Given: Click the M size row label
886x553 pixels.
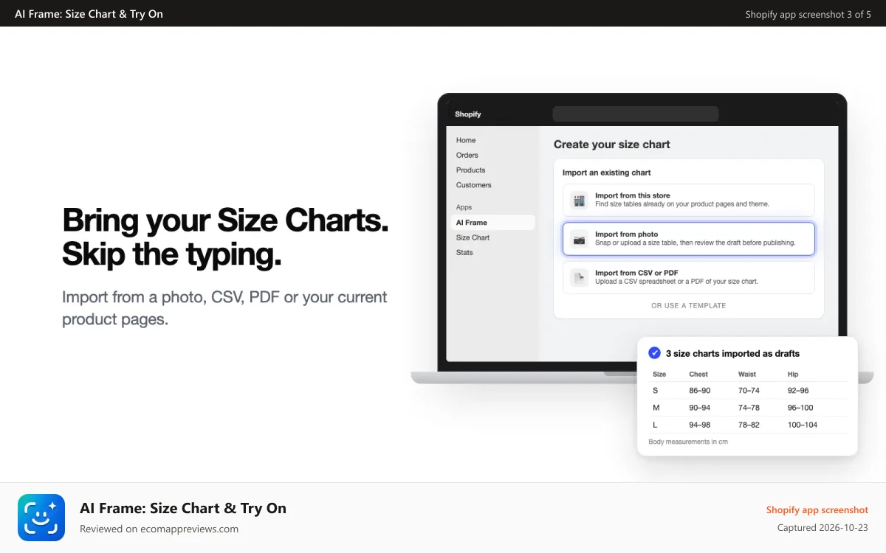Looking at the screenshot, I should 656,408.
